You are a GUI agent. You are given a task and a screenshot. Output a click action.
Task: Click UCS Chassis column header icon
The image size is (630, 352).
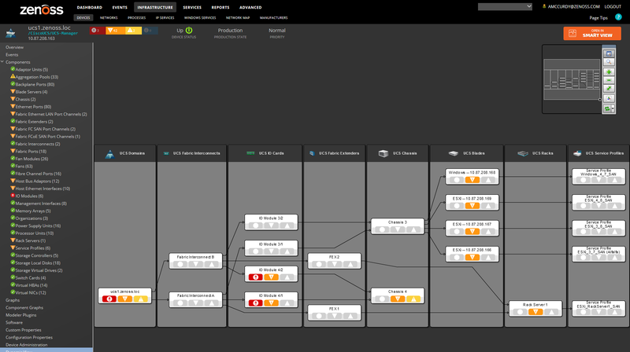tap(384, 153)
